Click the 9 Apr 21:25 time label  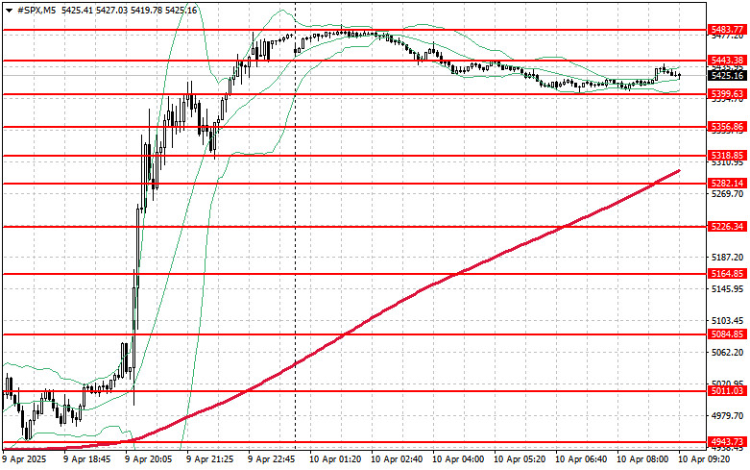click(x=210, y=459)
